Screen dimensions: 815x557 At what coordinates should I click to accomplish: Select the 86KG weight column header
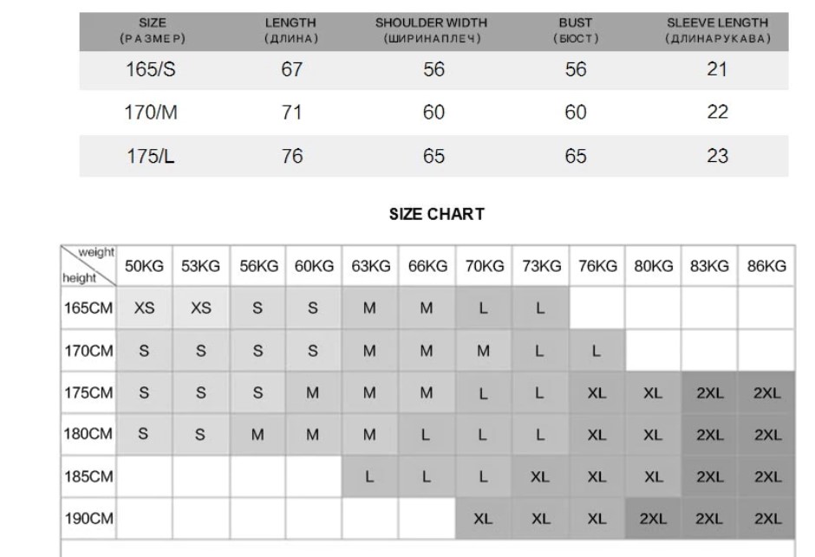(766, 267)
